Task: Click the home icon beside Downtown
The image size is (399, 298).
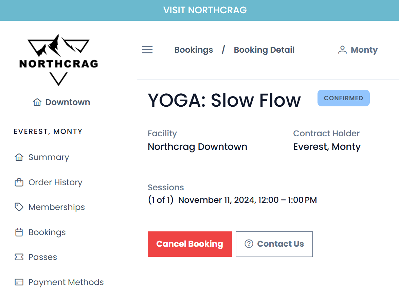Action: [x=37, y=102]
